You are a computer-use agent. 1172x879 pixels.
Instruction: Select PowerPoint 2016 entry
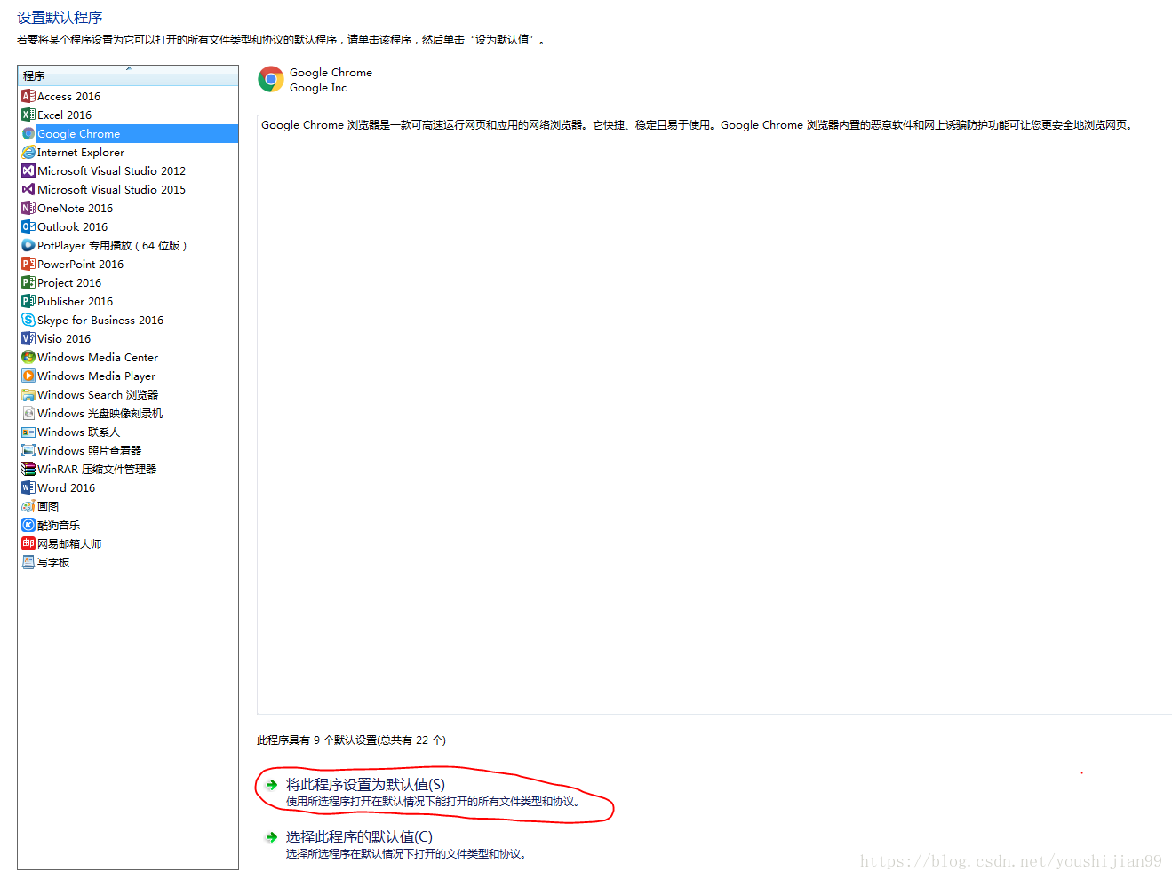[80, 264]
